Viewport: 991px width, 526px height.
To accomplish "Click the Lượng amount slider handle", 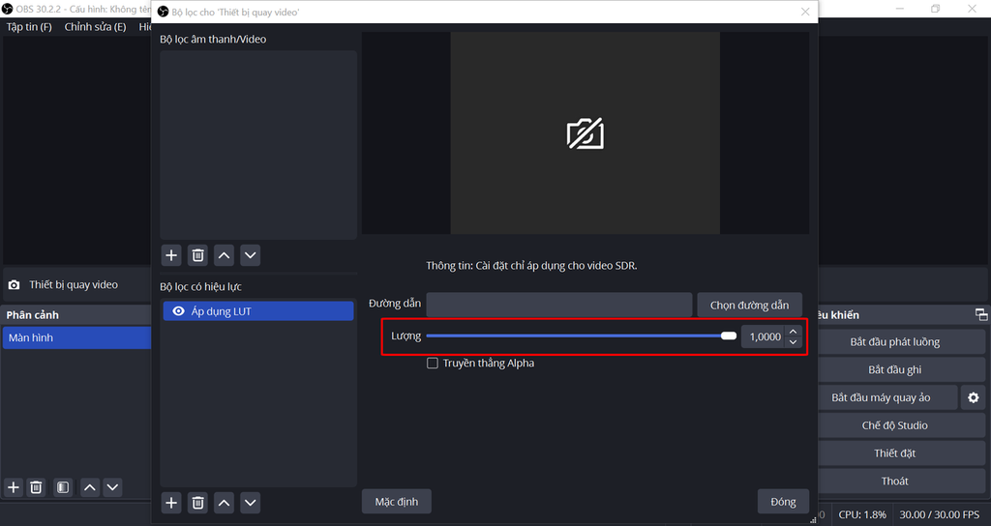I will (729, 336).
